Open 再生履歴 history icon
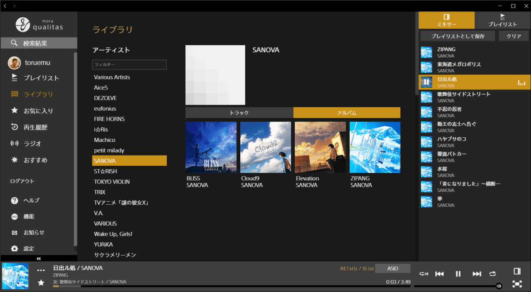 coord(15,127)
